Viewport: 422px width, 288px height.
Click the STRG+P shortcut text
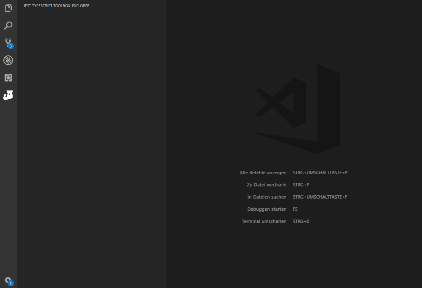301,185
